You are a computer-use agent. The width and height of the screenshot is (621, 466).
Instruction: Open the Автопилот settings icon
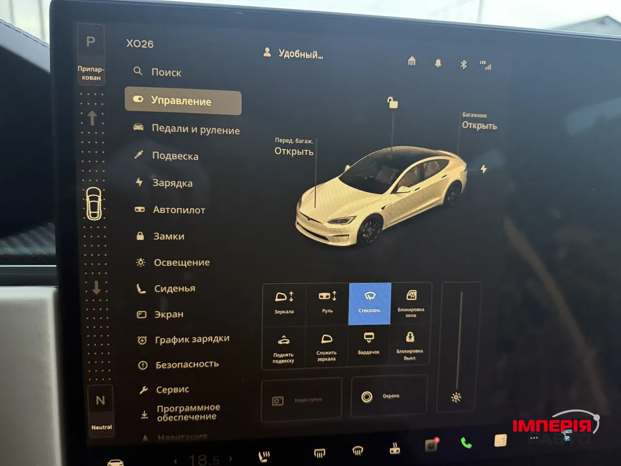(x=140, y=209)
